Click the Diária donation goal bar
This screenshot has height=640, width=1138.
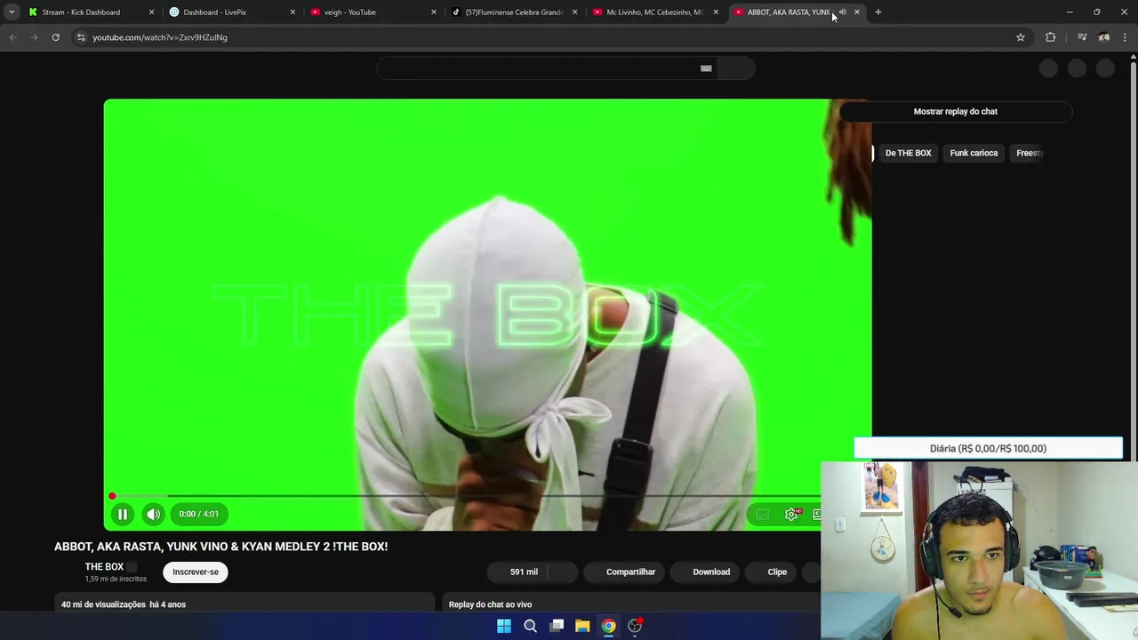pos(988,449)
